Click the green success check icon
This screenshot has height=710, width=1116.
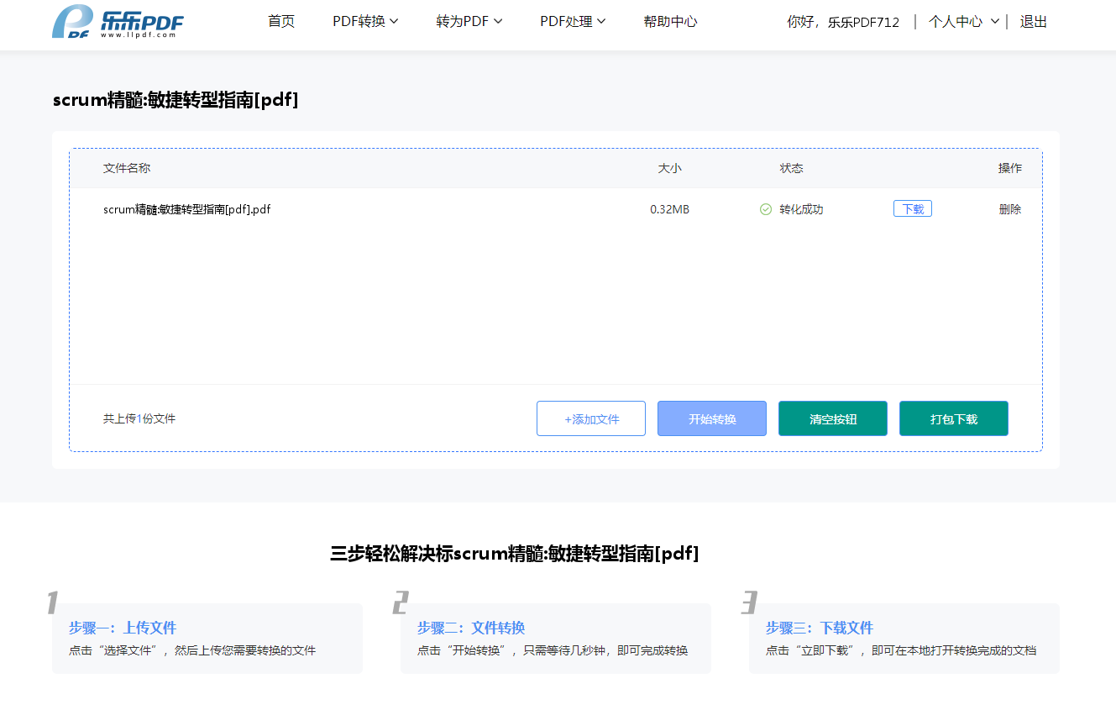pyautogui.click(x=766, y=209)
